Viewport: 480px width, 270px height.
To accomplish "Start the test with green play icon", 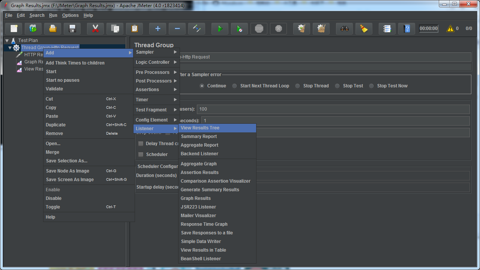I will point(220,28).
